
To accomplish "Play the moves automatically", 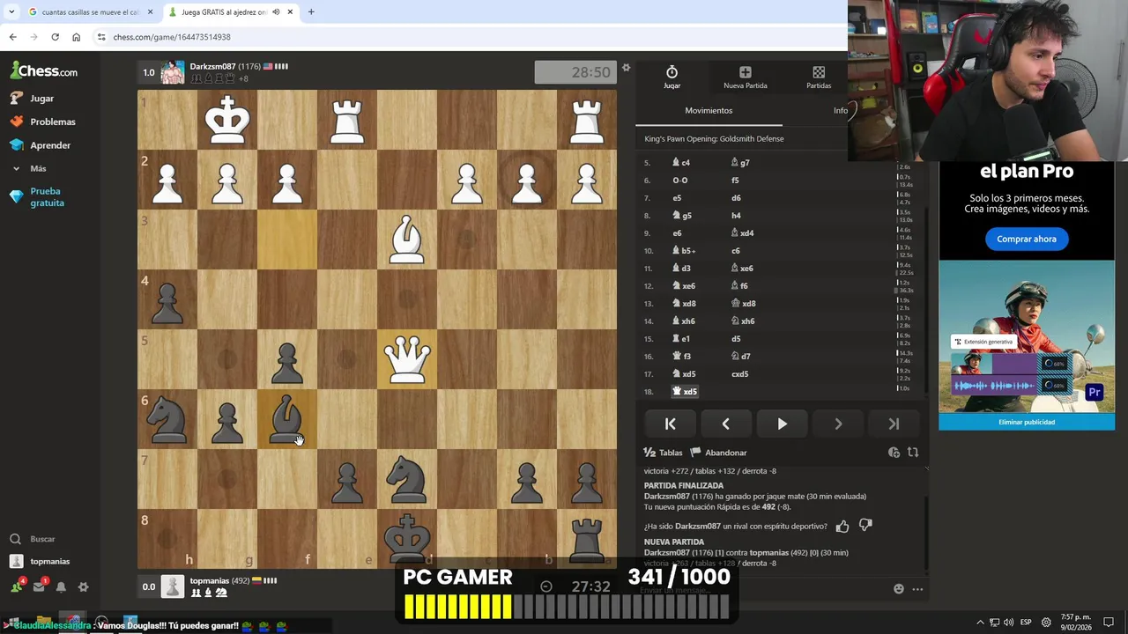I will 782,424.
